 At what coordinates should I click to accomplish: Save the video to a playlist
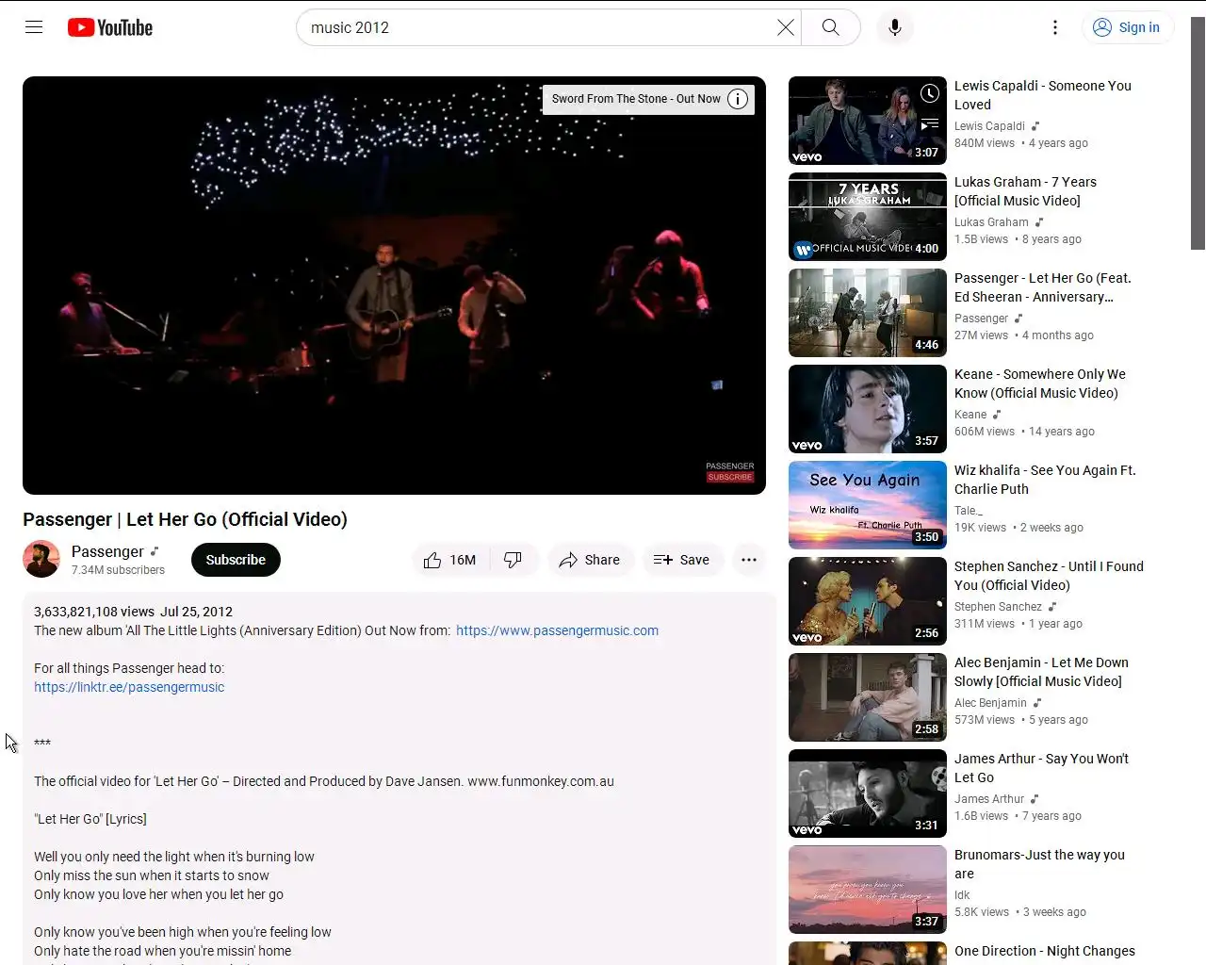682,560
